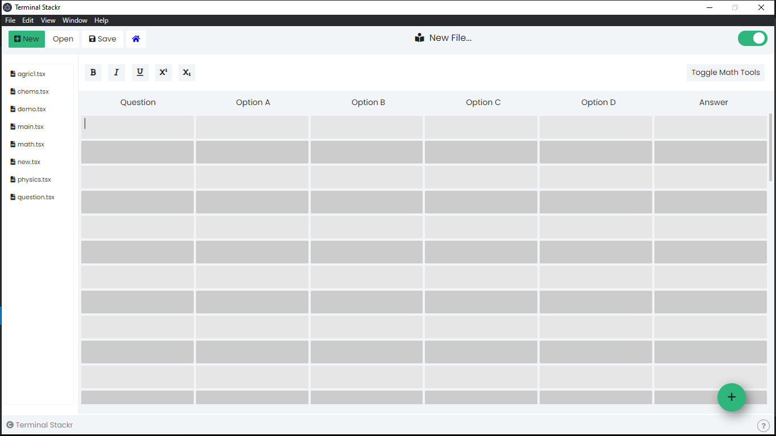Toggle bold formatting
Screen dimensions: 776x436
[93, 72]
